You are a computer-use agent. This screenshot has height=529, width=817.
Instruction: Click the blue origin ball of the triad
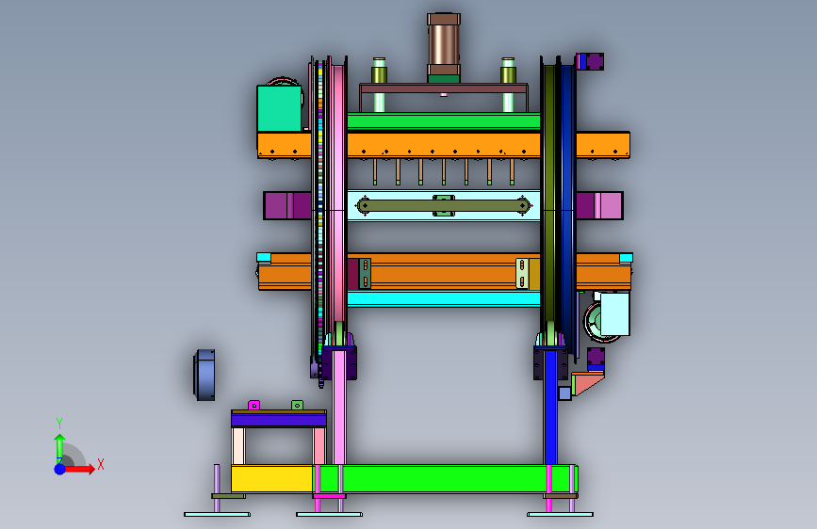[60, 469]
